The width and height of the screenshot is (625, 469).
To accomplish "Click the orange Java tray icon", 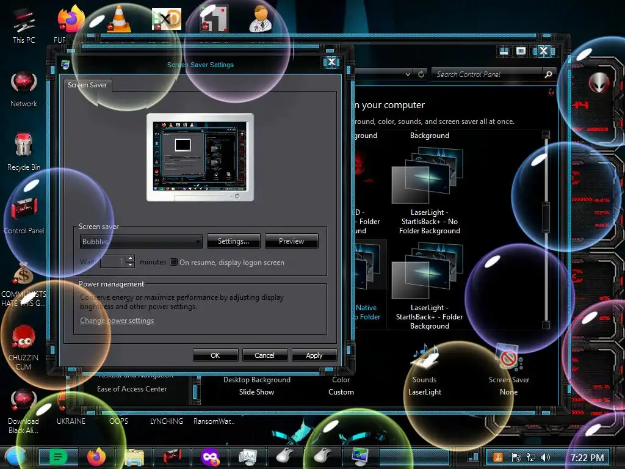I will (498, 457).
